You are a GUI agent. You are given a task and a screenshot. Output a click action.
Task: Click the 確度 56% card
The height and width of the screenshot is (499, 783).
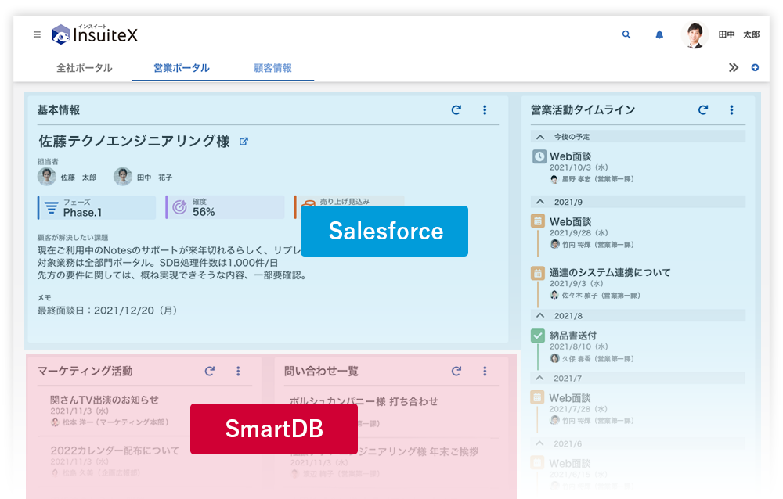(225, 207)
